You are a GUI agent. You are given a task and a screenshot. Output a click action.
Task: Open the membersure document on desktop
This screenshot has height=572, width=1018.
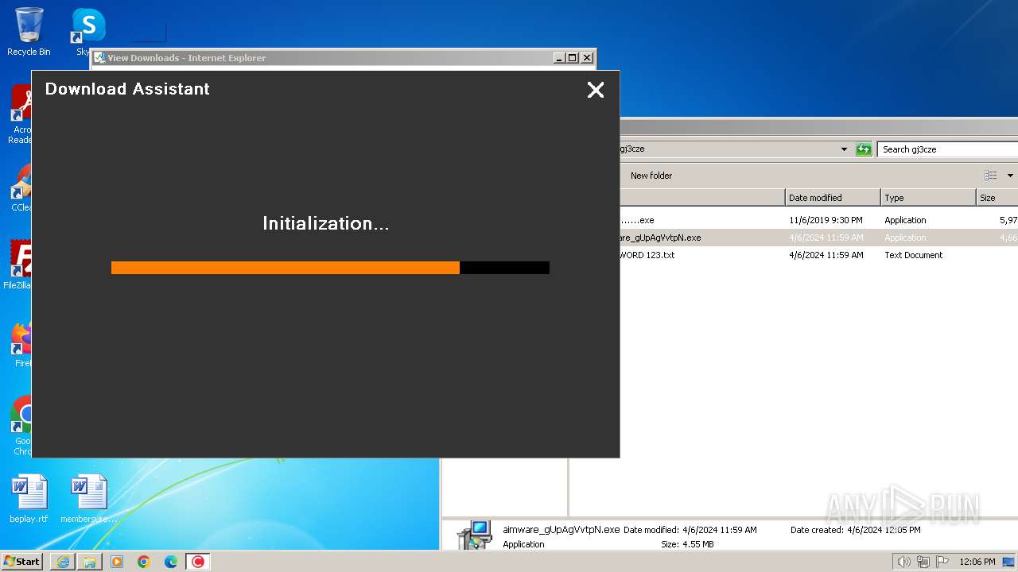[x=88, y=498]
